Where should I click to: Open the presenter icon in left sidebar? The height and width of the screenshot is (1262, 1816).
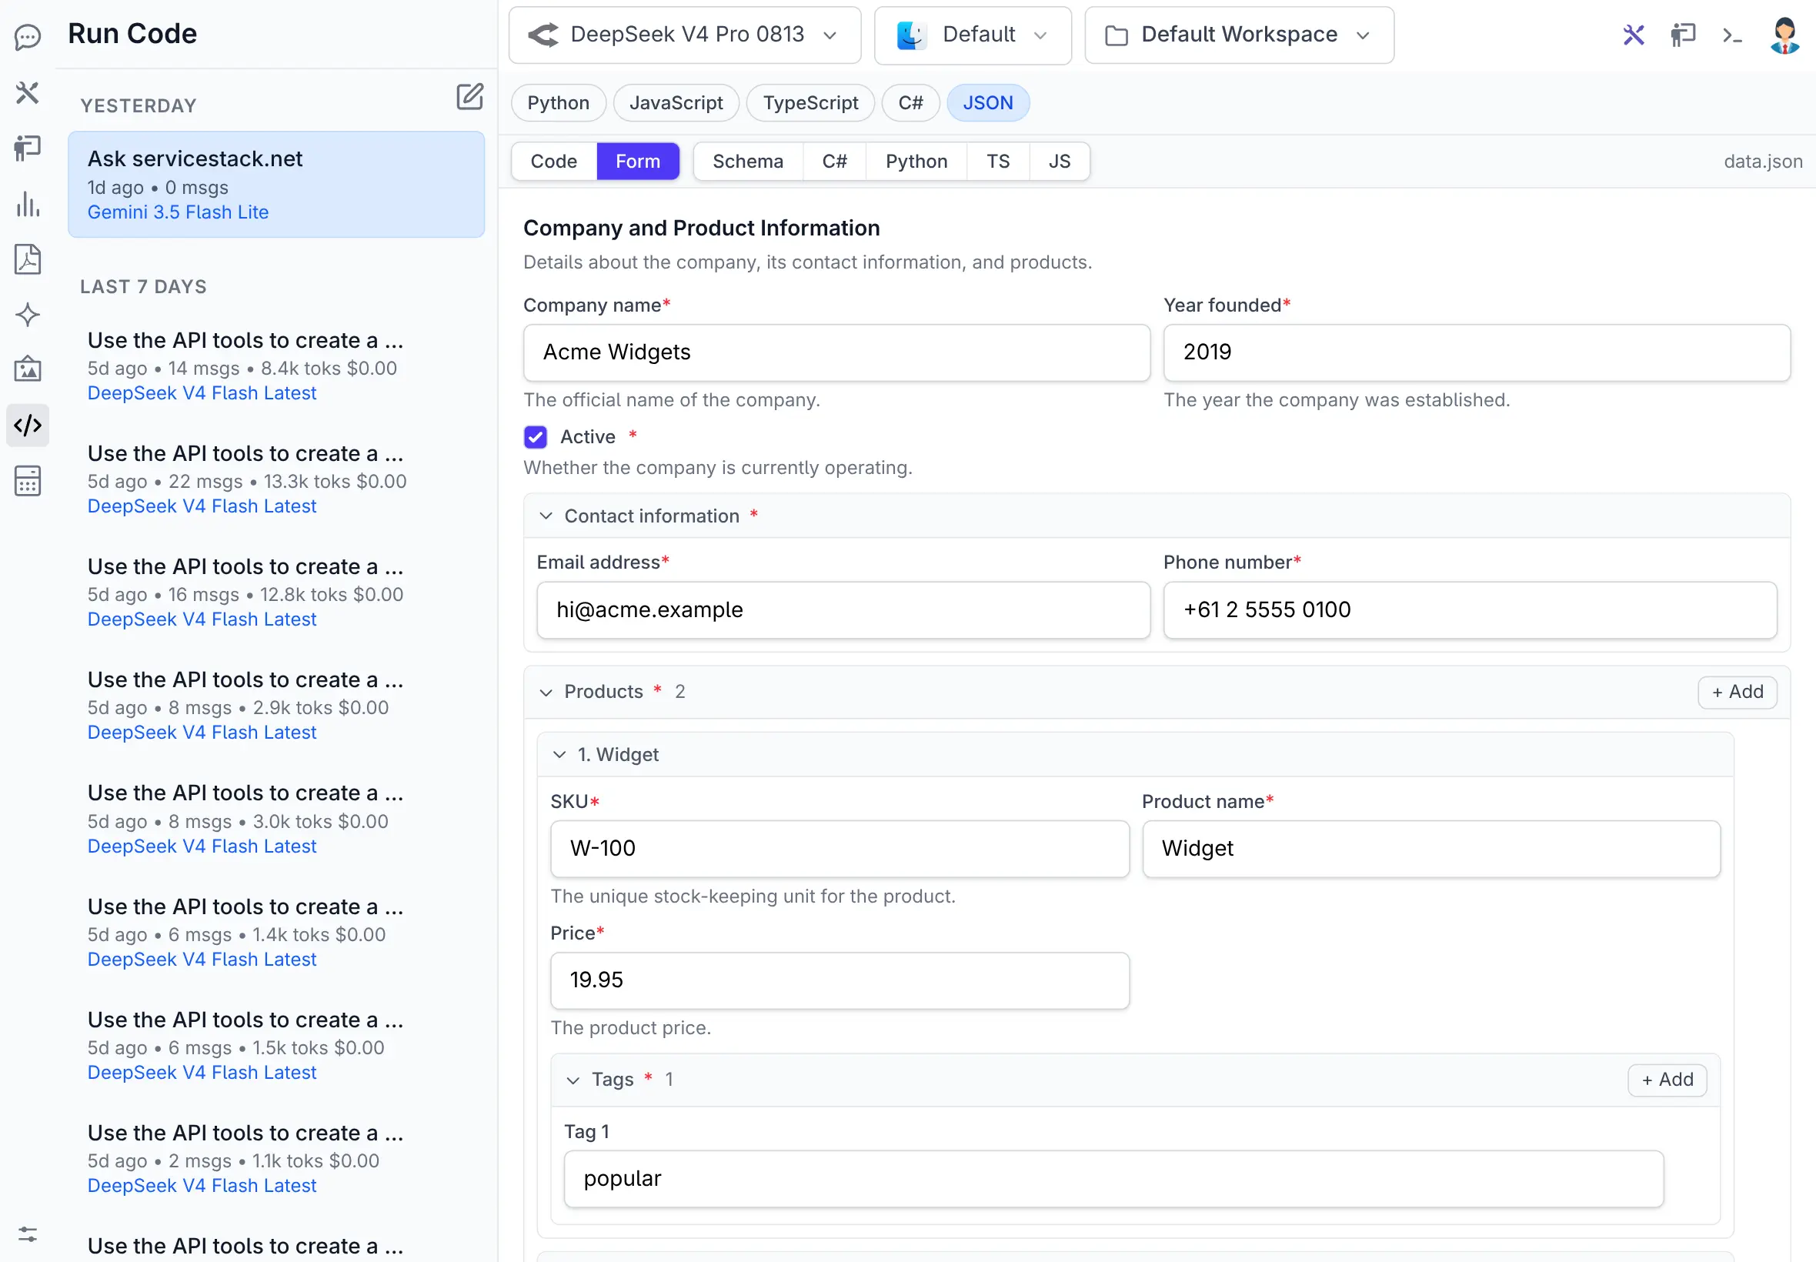(28, 148)
